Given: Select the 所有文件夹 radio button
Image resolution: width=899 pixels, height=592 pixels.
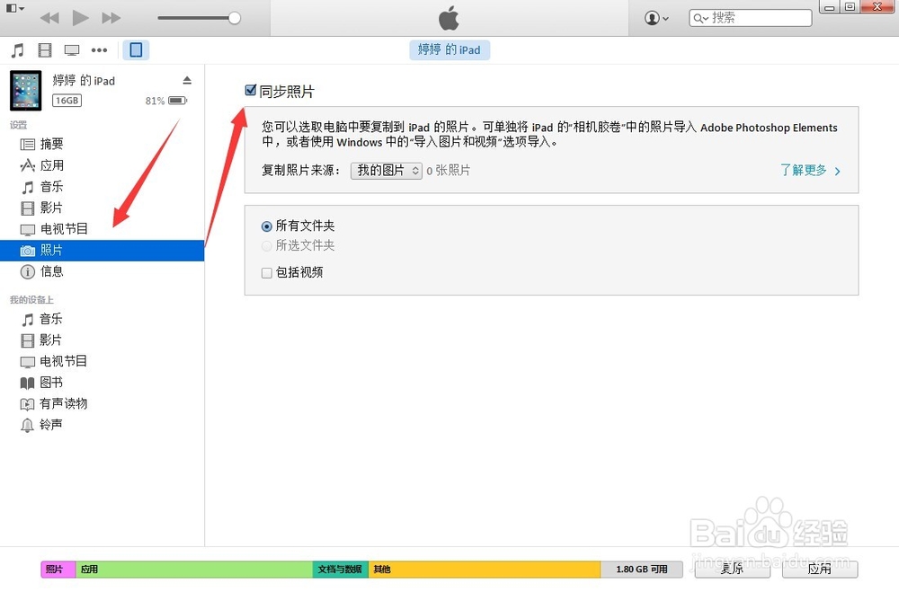Looking at the screenshot, I should [265, 226].
